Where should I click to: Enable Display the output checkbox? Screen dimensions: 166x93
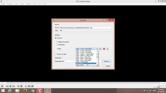click(x=57, y=42)
